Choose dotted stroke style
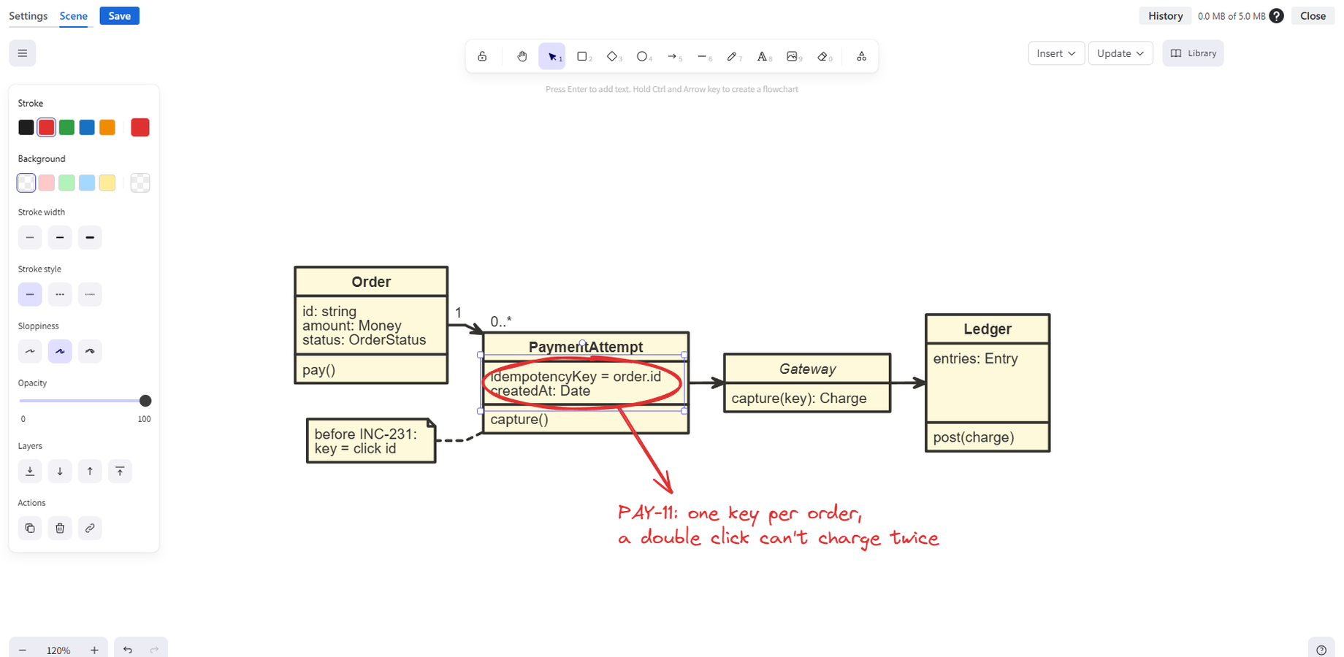Screen dimensions: 1344x657 click(90, 294)
